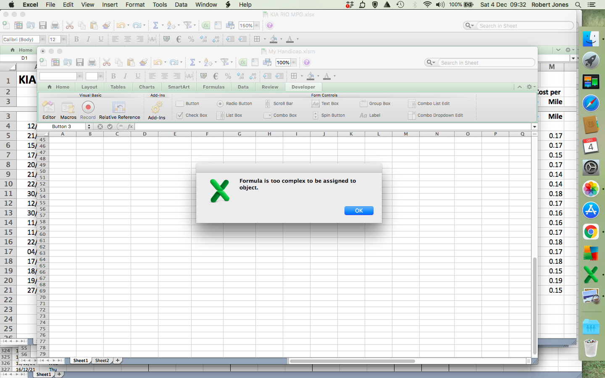Toggle Italic in the KIA RIO MPG window

[88, 39]
